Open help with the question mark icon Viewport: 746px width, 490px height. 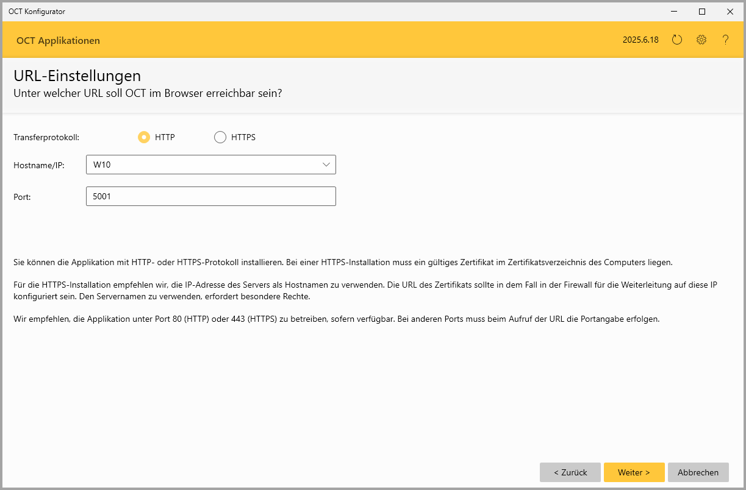[725, 40]
